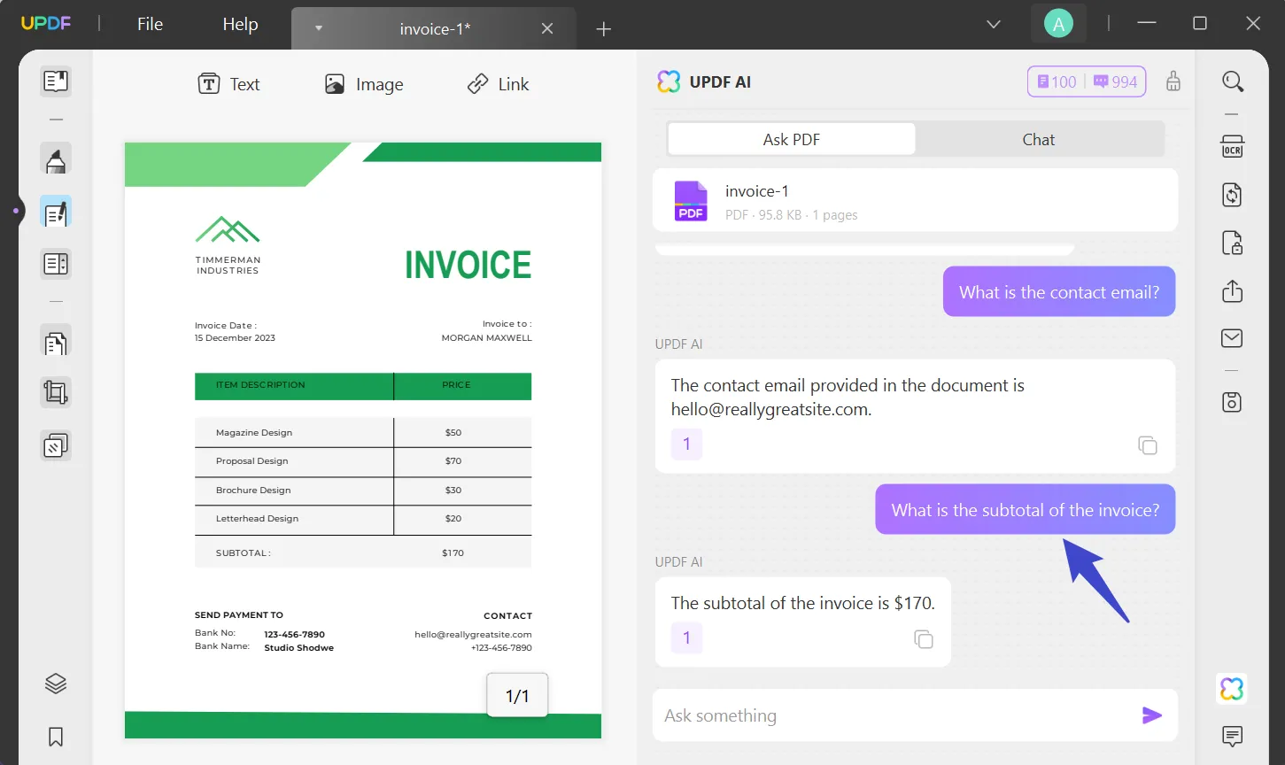Open the Organize Pages tool
Viewport: 1285px width, 765px height.
click(x=56, y=342)
